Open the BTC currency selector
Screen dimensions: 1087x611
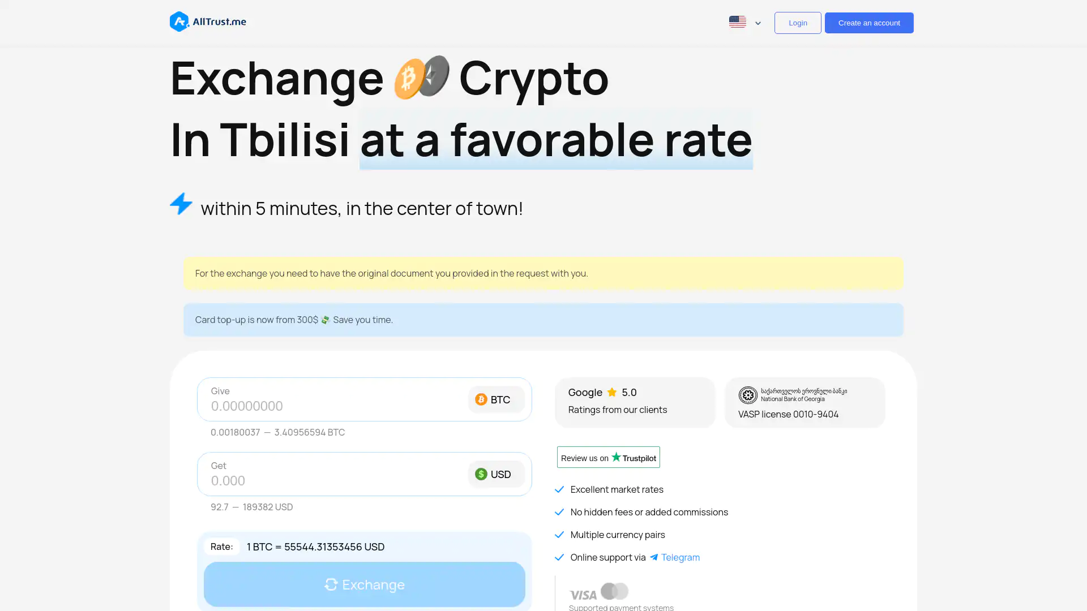click(496, 399)
